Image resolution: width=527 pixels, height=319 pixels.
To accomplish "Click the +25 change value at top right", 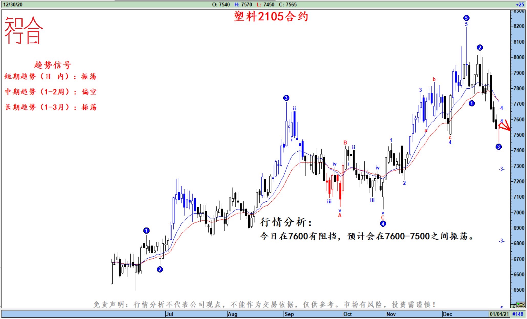I will pos(520,4).
